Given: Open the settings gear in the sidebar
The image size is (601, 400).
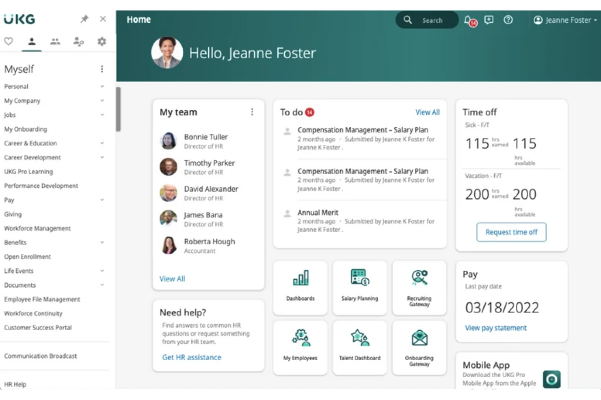Looking at the screenshot, I should pyautogui.click(x=102, y=41).
